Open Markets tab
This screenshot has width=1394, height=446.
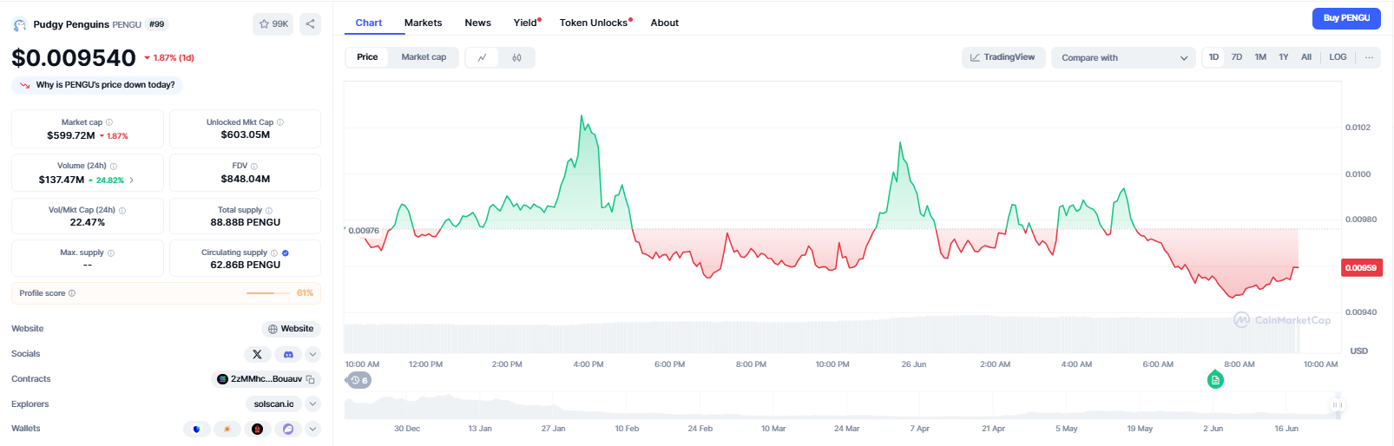(423, 23)
